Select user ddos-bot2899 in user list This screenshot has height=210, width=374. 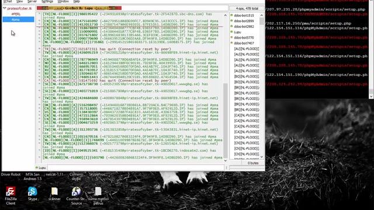(x=244, y=21)
